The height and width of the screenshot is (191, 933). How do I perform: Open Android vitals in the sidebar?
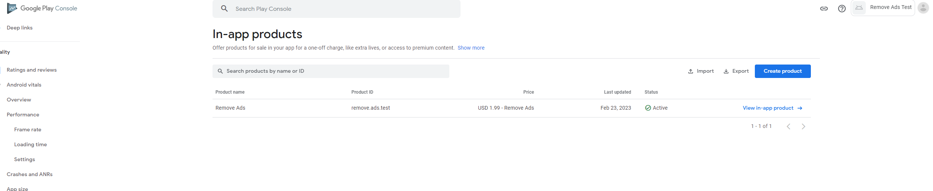[x=24, y=85]
